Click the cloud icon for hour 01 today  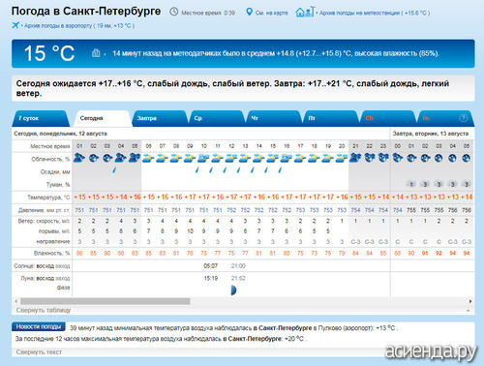79,158
